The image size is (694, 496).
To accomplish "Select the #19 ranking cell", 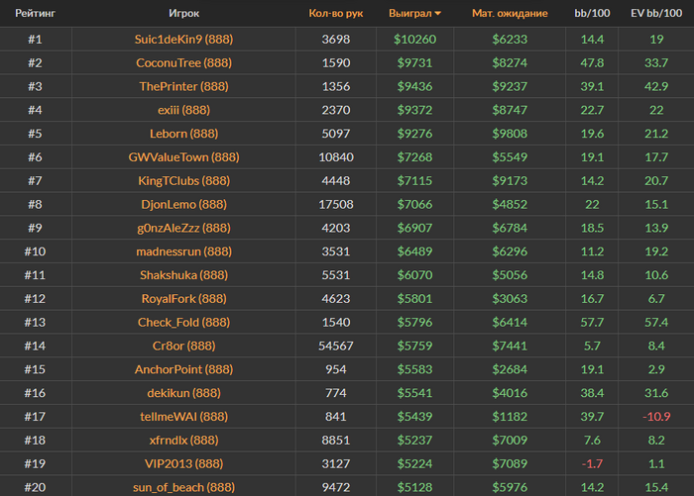I will (x=35, y=462).
